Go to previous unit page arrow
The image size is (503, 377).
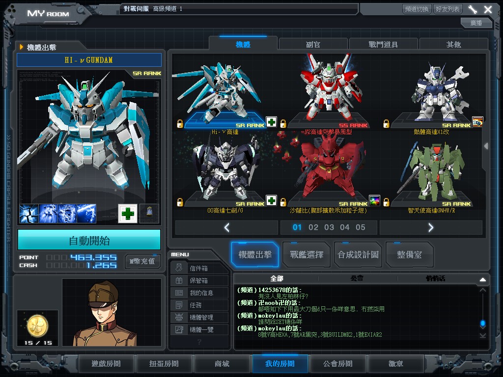227,228
